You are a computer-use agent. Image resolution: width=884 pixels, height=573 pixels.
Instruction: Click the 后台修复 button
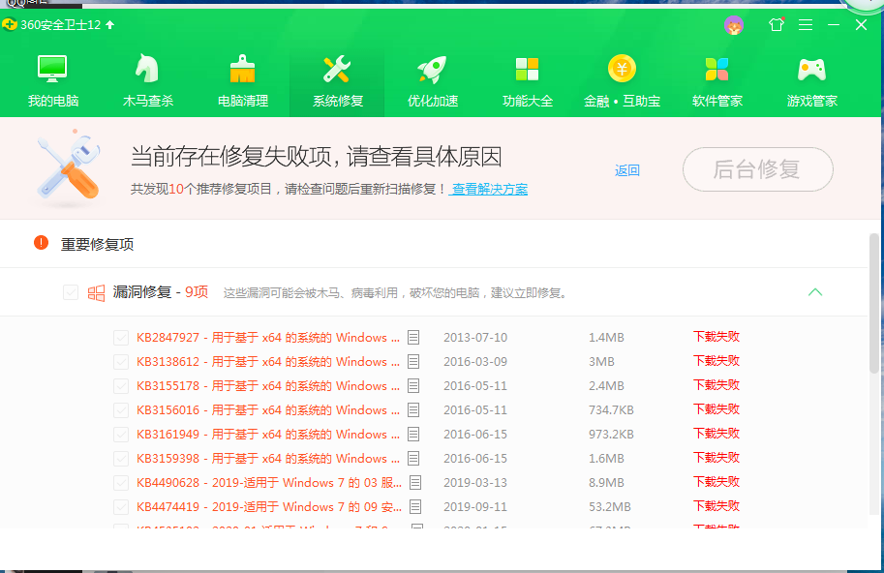[x=758, y=169]
